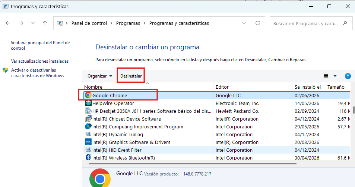Click install date 02/09/2024

click(307, 111)
